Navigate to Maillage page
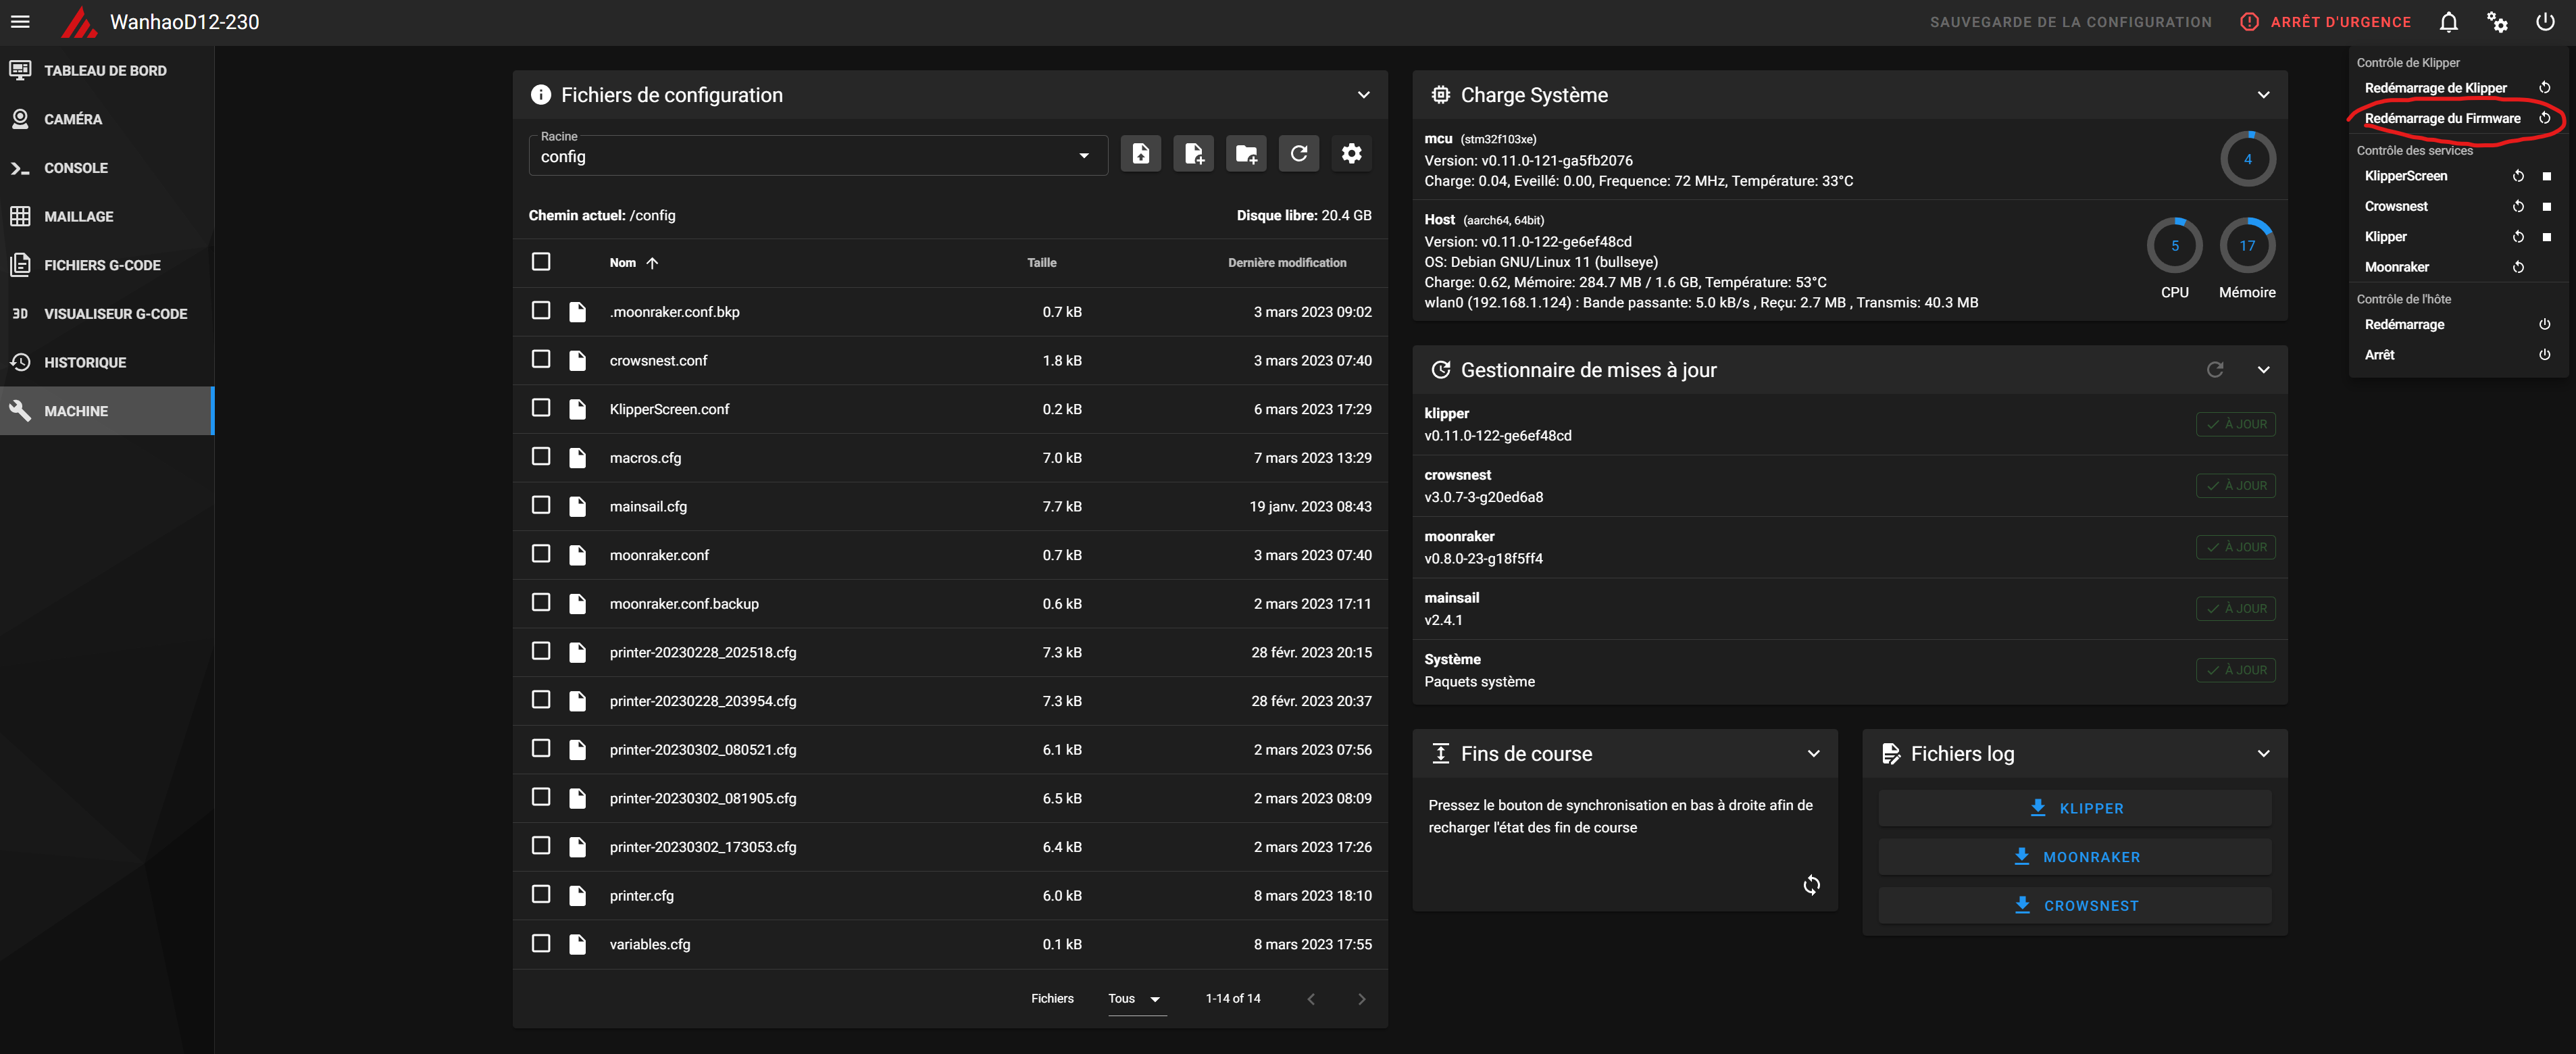 pyautogui.click(x=107, y=216)
